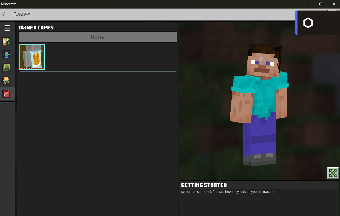Screen dimensions: 340x216
Task: Select the Steve body sidebar icon with outstretched arms
Action: [x=6, y=54]
